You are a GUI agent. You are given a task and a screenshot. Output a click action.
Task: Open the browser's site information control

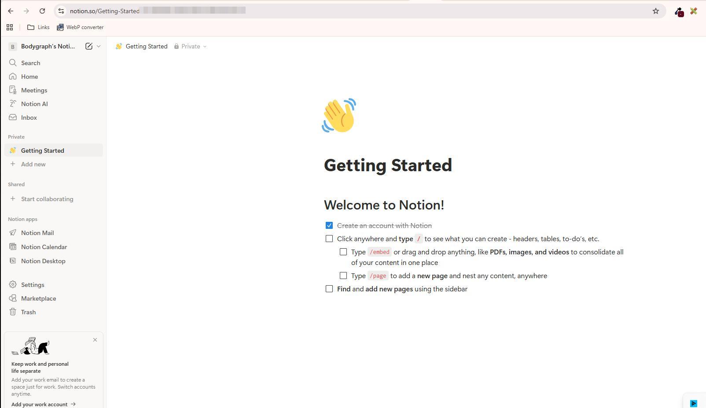61,11
